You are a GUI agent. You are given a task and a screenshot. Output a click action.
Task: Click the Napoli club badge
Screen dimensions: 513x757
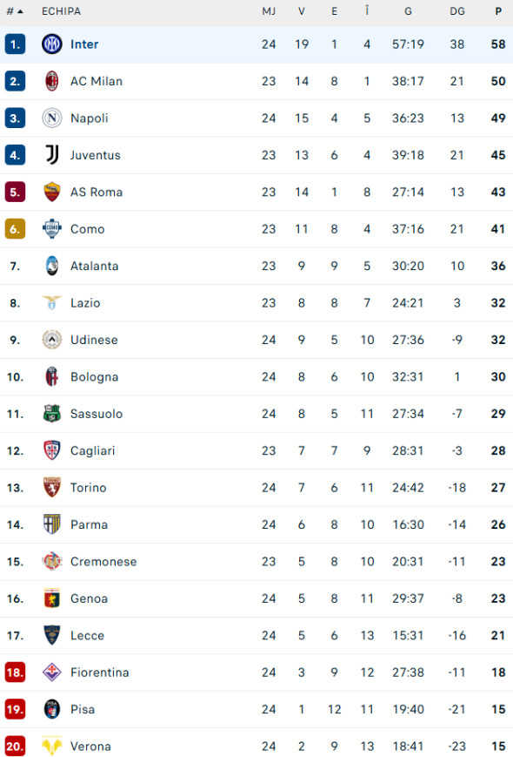[51, 118]
